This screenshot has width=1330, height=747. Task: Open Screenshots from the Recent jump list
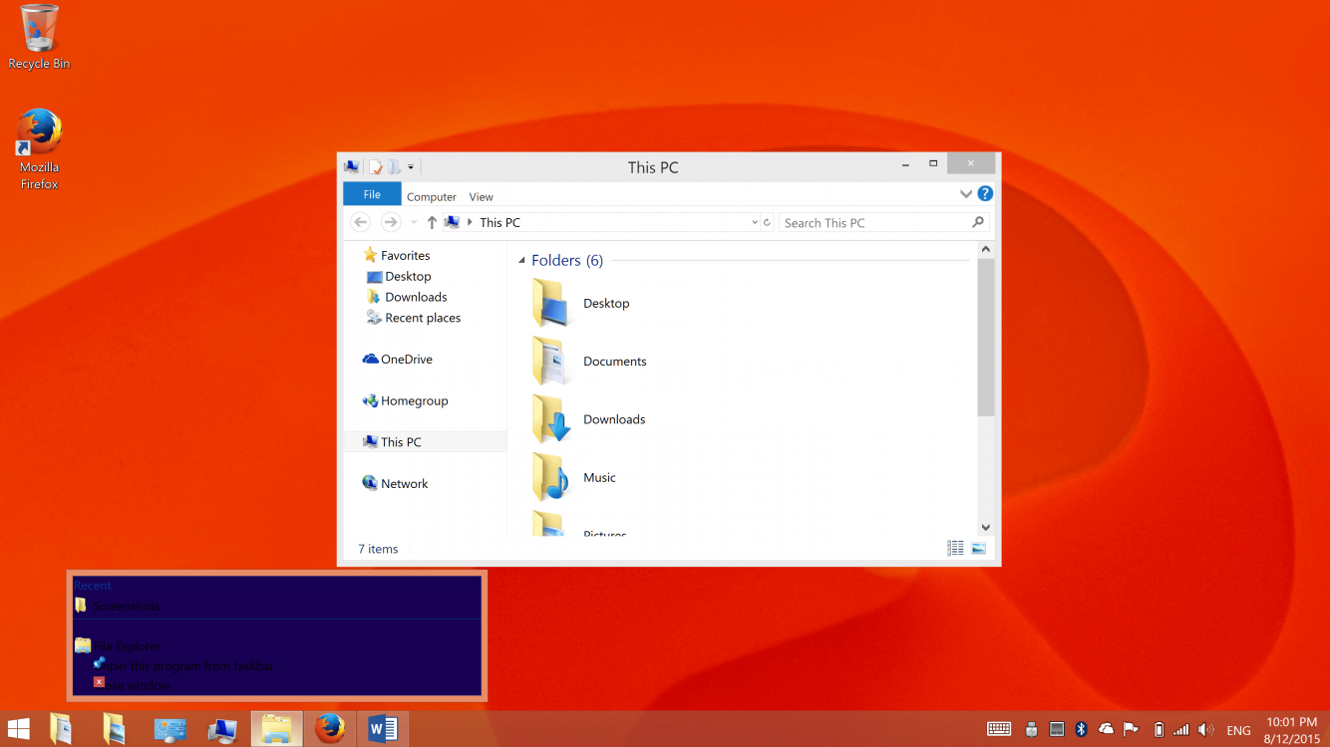pos(126,606)
